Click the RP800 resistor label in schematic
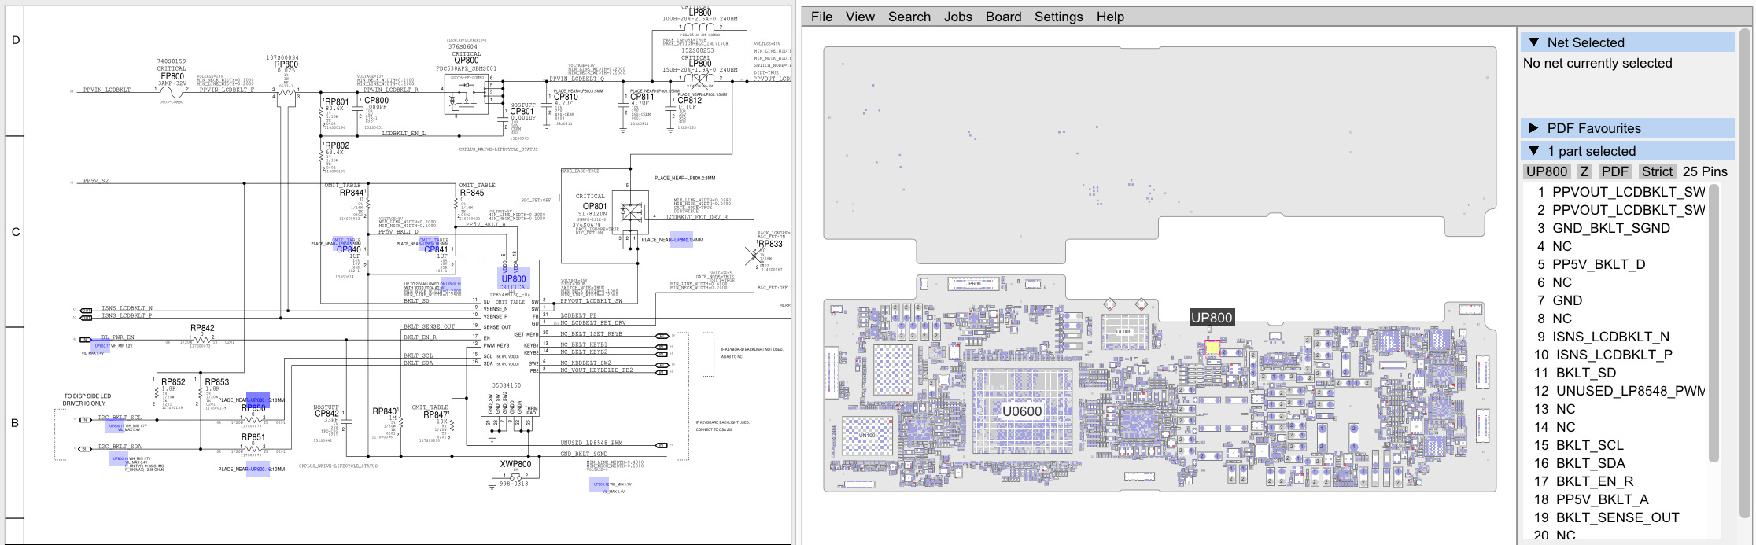This screenshot has height=545, width=1756. 286,64
